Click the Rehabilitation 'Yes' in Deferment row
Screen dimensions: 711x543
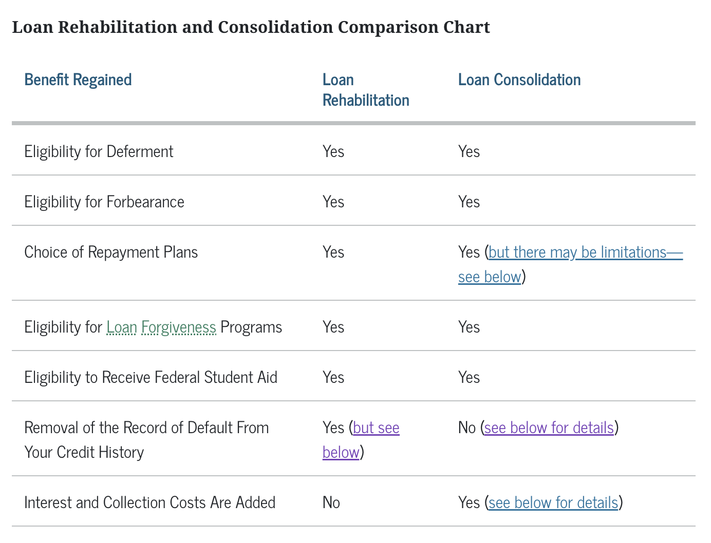pos(333,152)
